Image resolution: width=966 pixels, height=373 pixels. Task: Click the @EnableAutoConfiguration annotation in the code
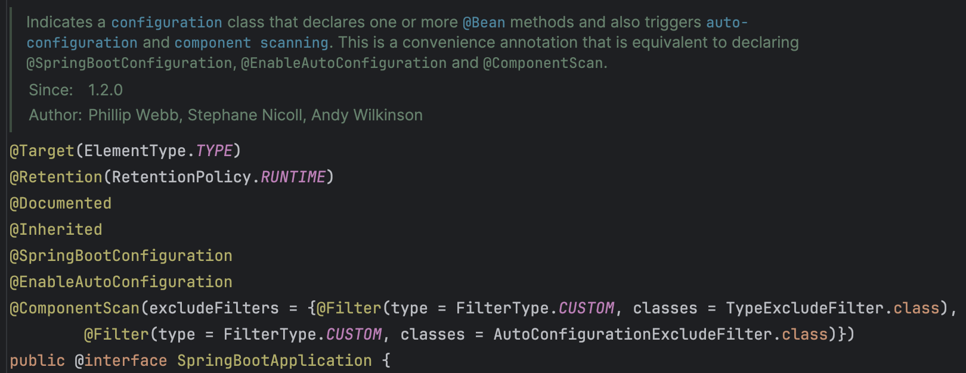pyautogui.click(x=121, y=282)
